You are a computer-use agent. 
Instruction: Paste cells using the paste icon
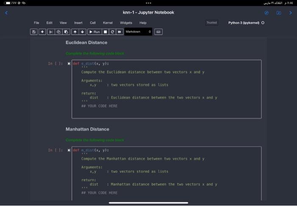(x=66, y=32)
